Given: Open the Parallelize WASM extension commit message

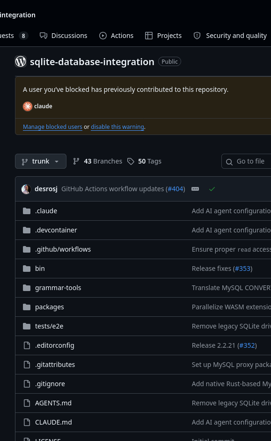Looking at the screenshot, I should click(x=231, y=307).
